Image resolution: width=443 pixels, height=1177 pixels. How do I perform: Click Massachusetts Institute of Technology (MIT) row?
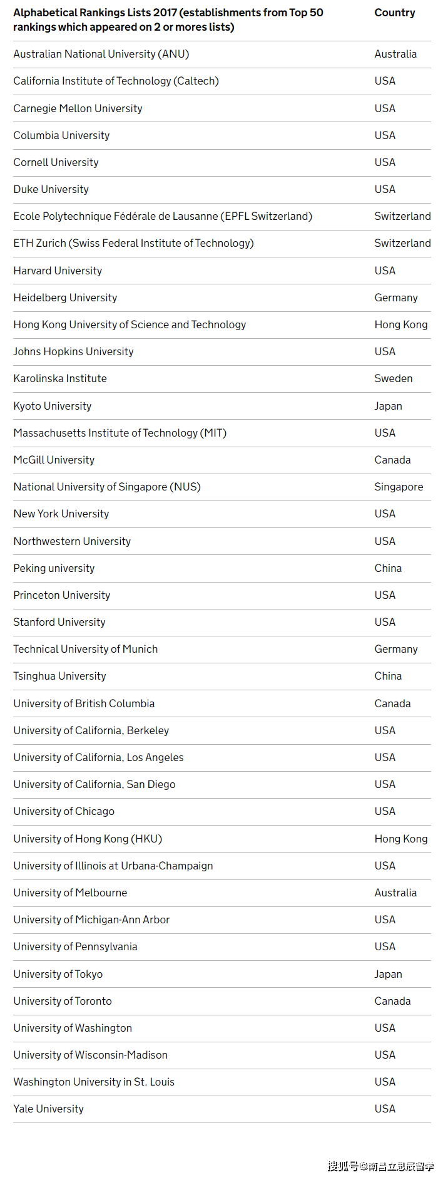point(120,433)
